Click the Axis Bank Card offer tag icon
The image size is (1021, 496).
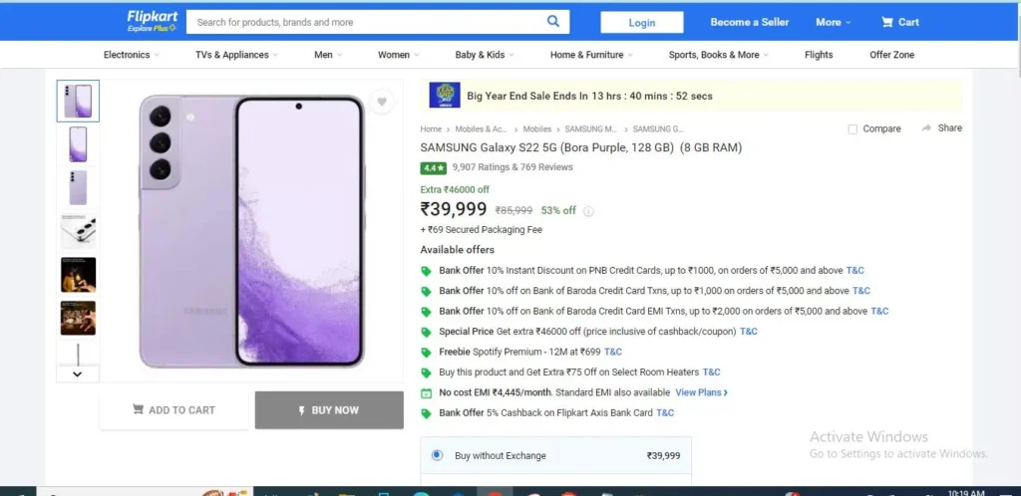(x=427, y=412)
